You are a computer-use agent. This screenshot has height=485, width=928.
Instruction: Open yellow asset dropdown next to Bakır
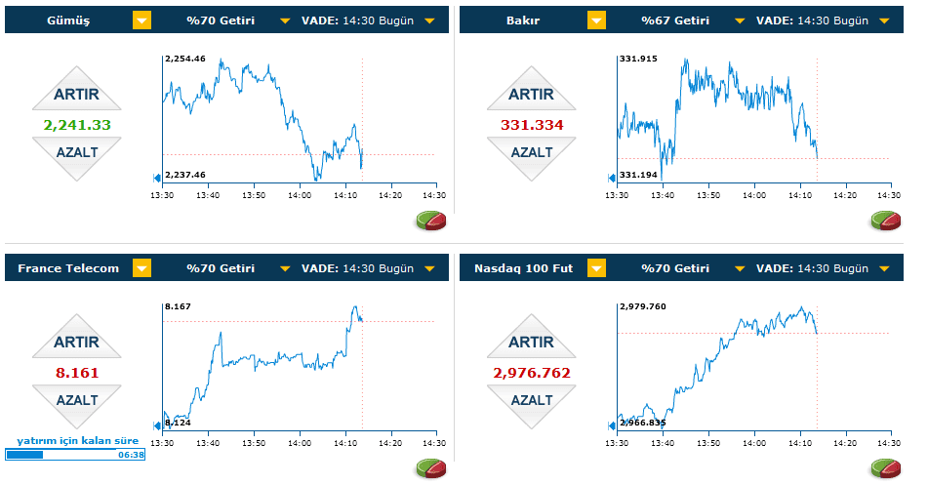tap(596, 20)
